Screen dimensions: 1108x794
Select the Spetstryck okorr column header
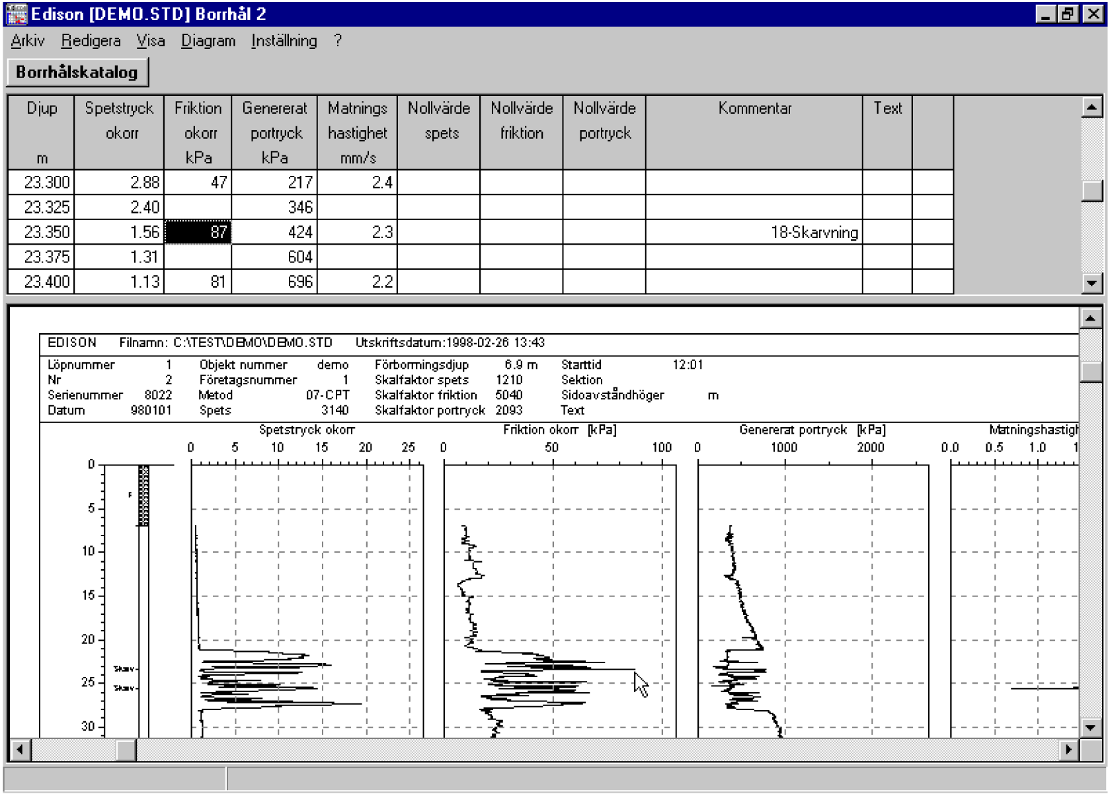click(x=119, y=133)
